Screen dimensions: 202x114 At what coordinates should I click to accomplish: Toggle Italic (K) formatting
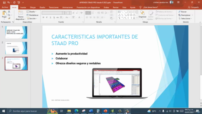[47, 17]
